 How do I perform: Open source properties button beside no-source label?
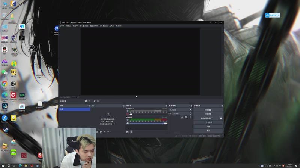pos(88,101)
